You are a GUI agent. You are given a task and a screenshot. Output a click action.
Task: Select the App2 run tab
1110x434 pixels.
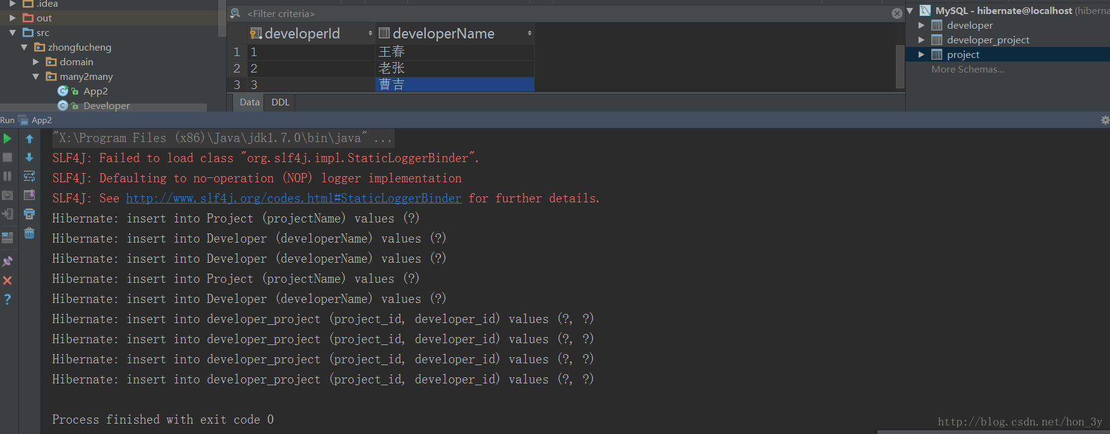pyautogui.click(x=35, y=121)
